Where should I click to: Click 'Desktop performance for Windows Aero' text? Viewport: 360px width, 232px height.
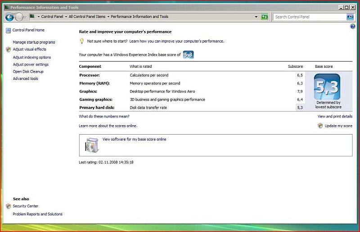[x=162, y=92]
